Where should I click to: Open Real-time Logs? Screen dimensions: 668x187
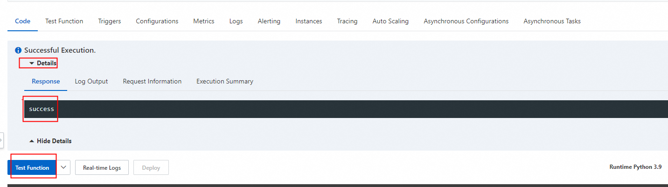[102, 167]
